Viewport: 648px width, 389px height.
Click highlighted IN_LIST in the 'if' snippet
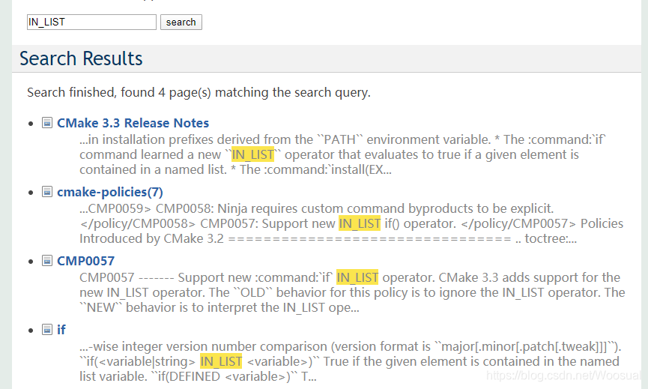pos(221,362)
